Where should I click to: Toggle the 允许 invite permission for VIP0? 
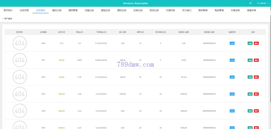[x=232, y=43]
